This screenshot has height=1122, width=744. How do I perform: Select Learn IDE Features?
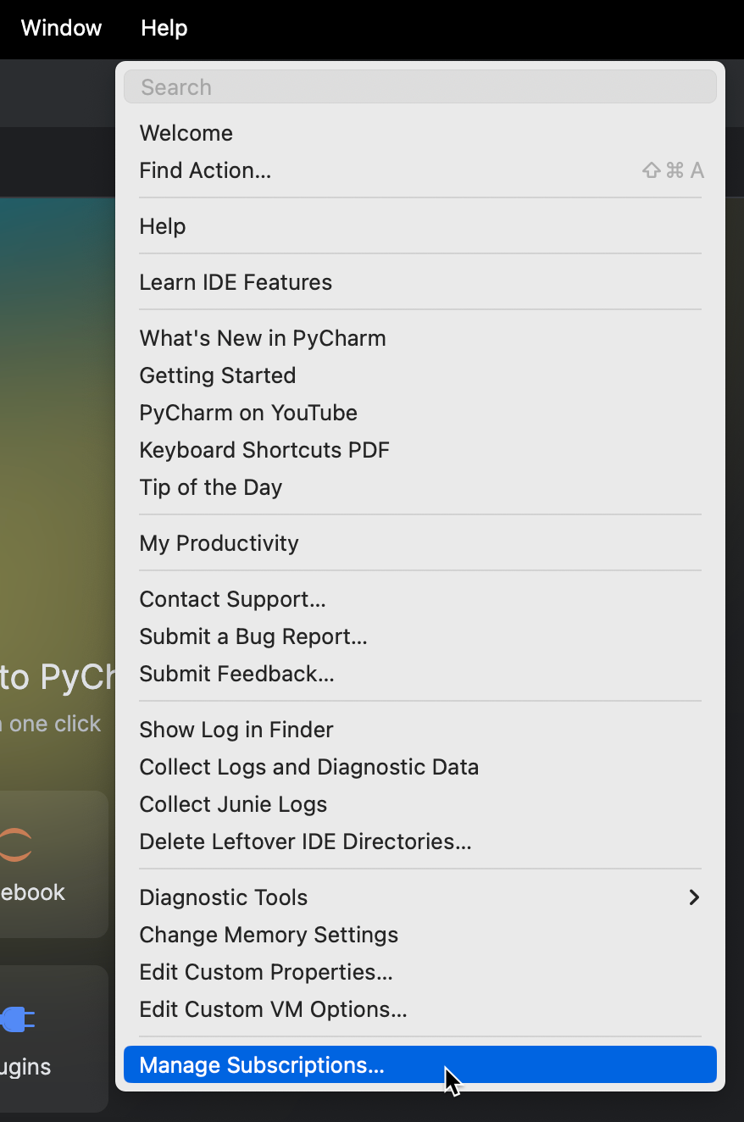pos(235,281)
